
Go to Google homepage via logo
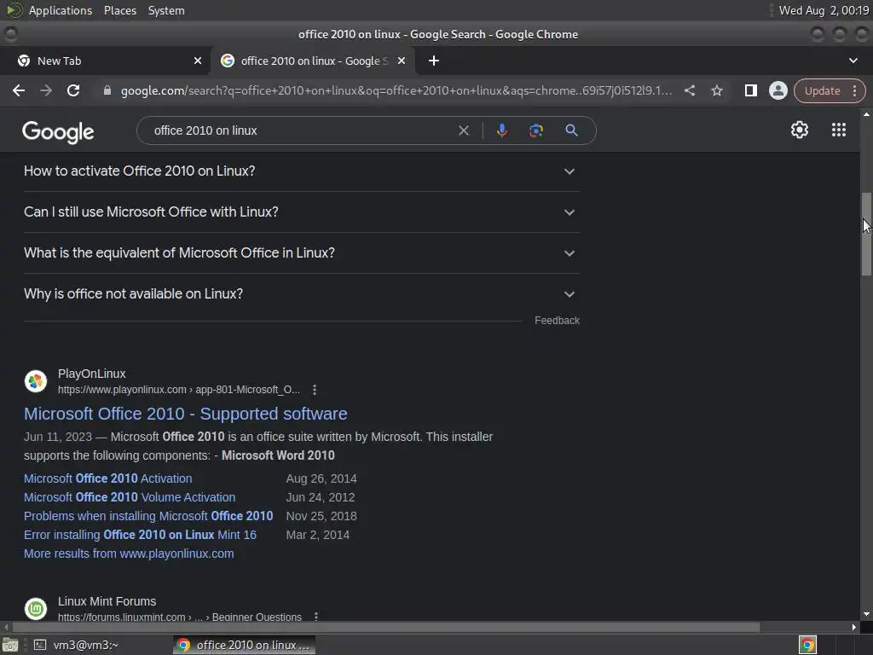tap(58, 132)
